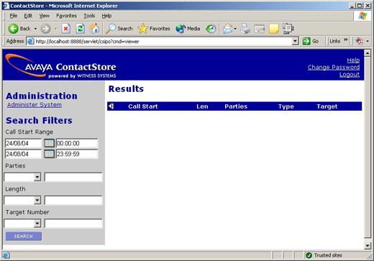The image size is (374, 261).
Task: Open the Administer System link
Action: click(x=35, y=105)
